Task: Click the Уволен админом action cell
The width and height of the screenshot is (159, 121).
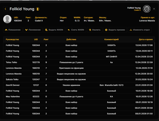Action: [x=71, y=85]
